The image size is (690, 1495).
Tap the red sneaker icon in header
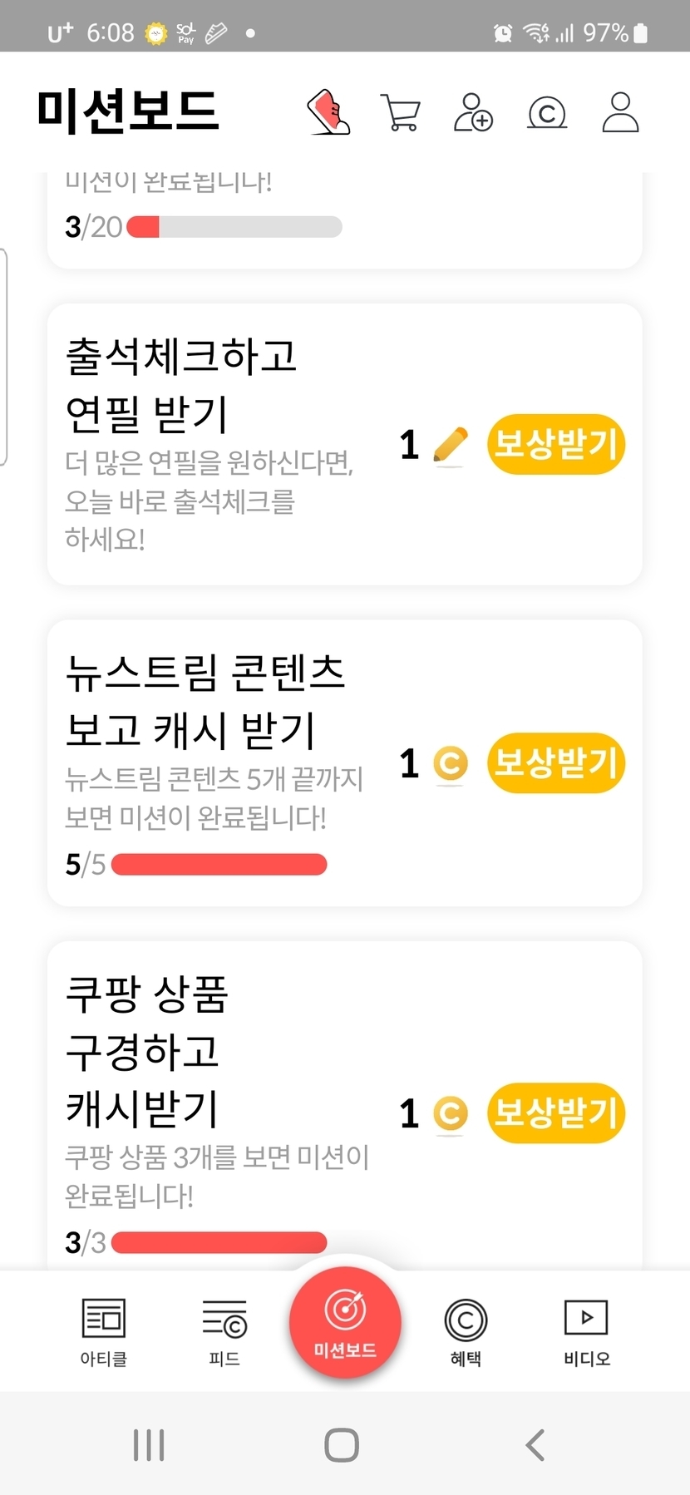(x=329, y=112)
